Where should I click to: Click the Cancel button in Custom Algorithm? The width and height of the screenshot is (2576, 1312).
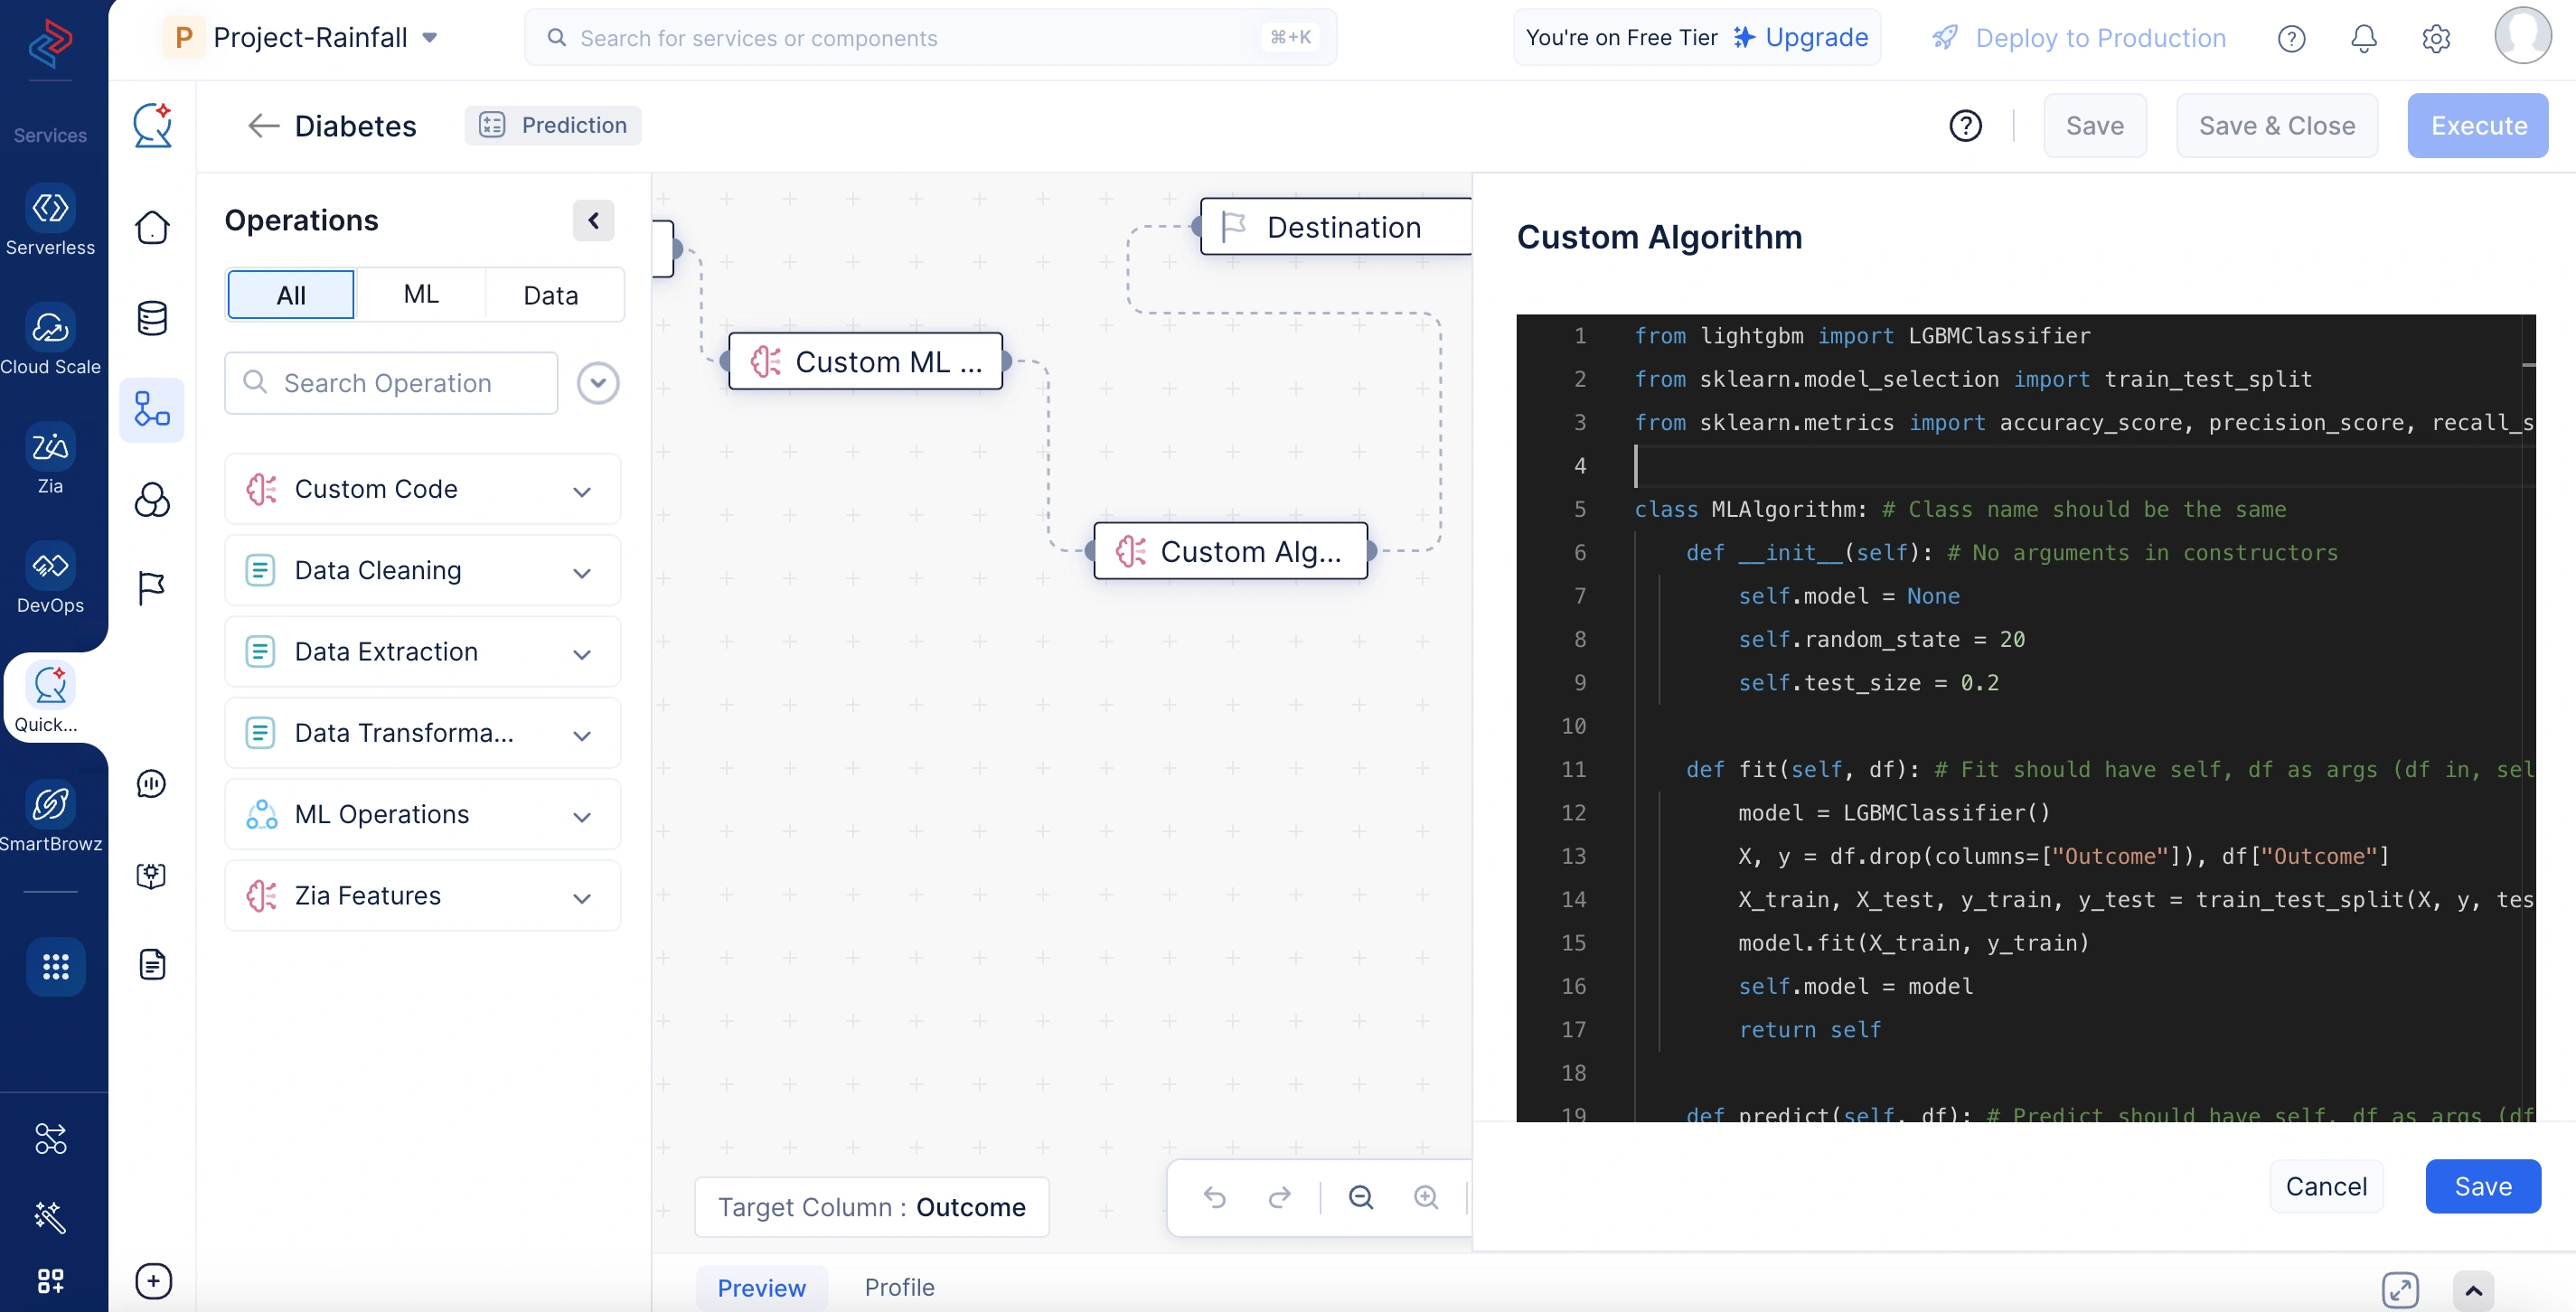tap(2326, 1186)
